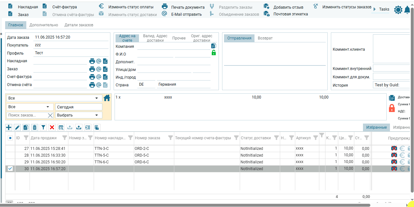414x207 pixels.
Task: Click the red X icon in grid toolbar
Action: [52, 127]
